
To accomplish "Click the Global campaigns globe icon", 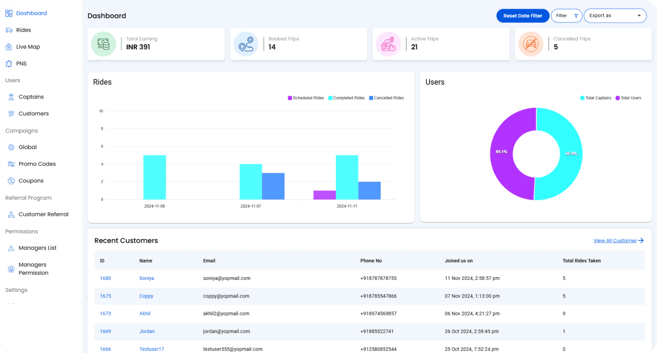I will pos(11,148).
